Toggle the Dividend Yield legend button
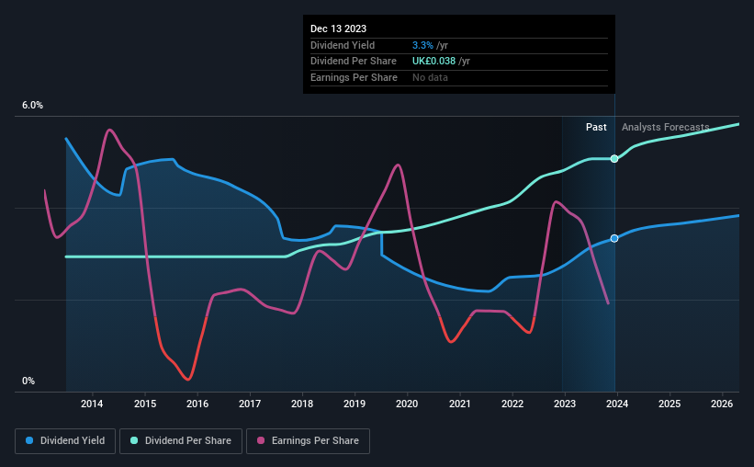The width and height of the screenshot is (754, 467). click(x=65, y=441)
